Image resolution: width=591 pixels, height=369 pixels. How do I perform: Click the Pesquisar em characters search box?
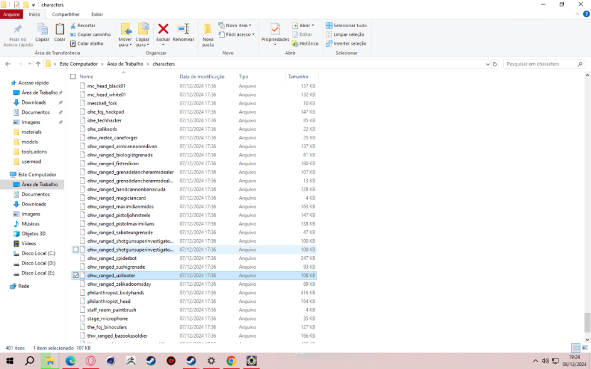click(541, 64)
